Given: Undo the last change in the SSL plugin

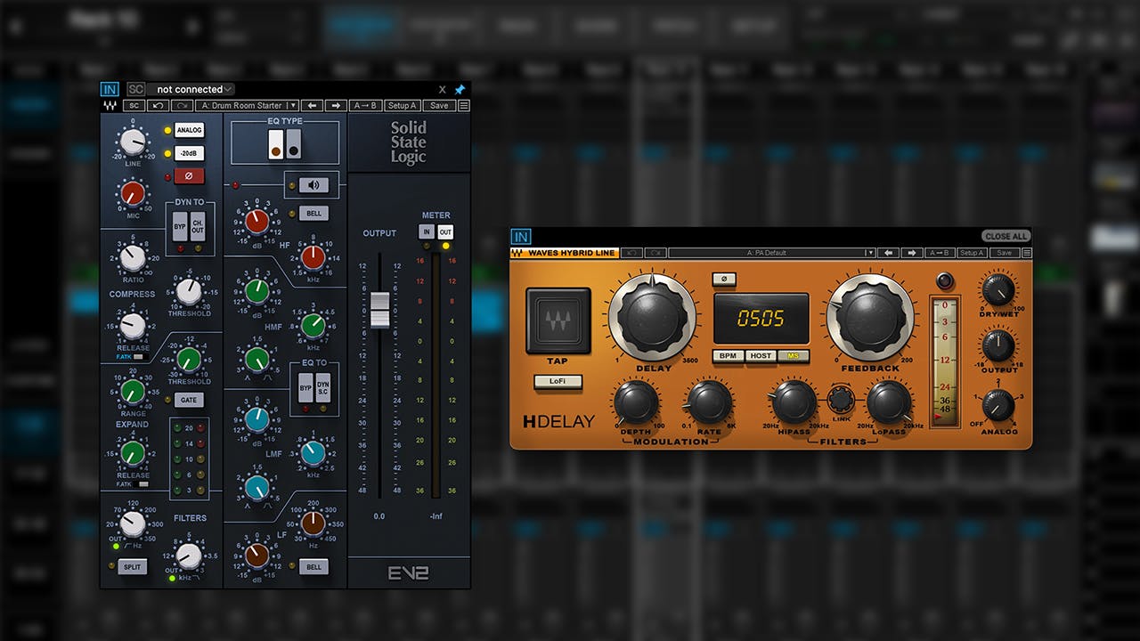Looking at the screenshot, I should tap(158, 106).
